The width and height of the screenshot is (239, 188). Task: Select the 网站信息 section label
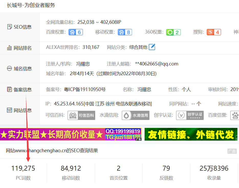point(19,110)
